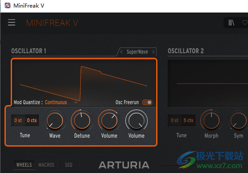The image size is (248, 173).
Task: Click the OSCILLATOR 1 section title
Action: coord(29,51)
